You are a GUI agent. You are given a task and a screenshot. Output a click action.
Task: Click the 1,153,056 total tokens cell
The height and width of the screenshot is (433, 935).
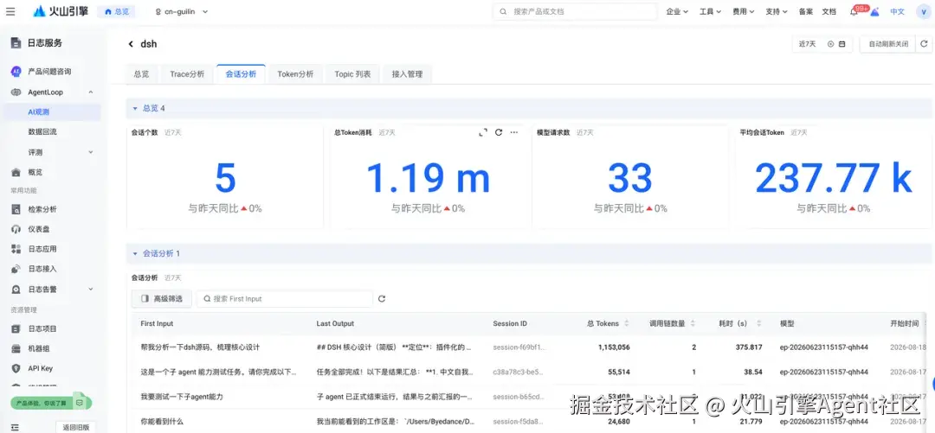pos(614,347)
